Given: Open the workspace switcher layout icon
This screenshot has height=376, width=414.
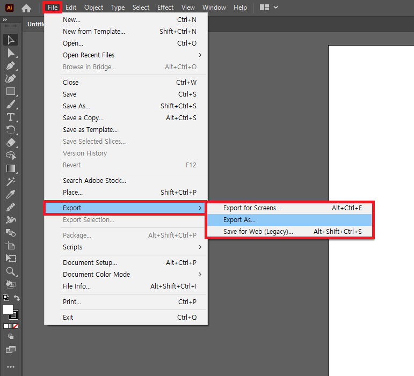Looking at the screenshot, I should 264,8.
